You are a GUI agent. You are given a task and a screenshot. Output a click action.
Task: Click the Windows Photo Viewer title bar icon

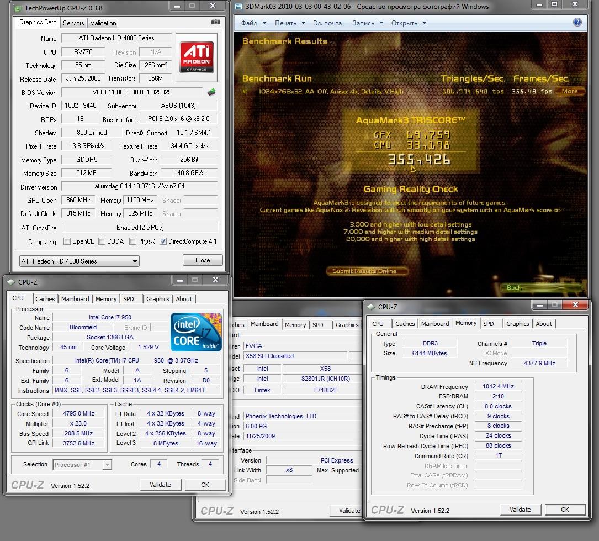tap(238, 7)
